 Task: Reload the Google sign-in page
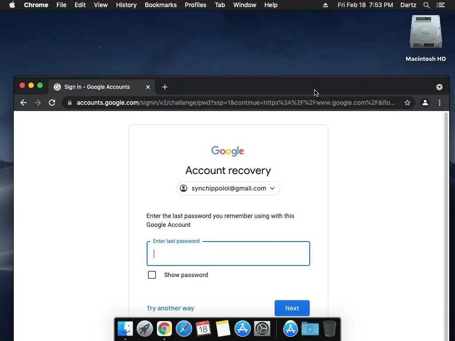pyautogui.click(x=52, y=103)
